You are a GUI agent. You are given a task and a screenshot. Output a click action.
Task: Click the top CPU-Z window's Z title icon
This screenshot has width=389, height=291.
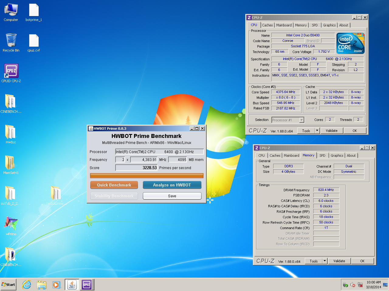coord(249,18)
